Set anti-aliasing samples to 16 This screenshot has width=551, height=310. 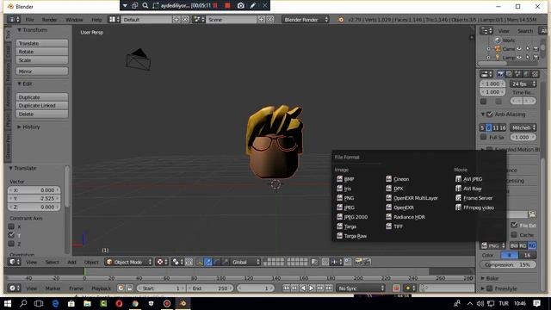coord(502,127)
